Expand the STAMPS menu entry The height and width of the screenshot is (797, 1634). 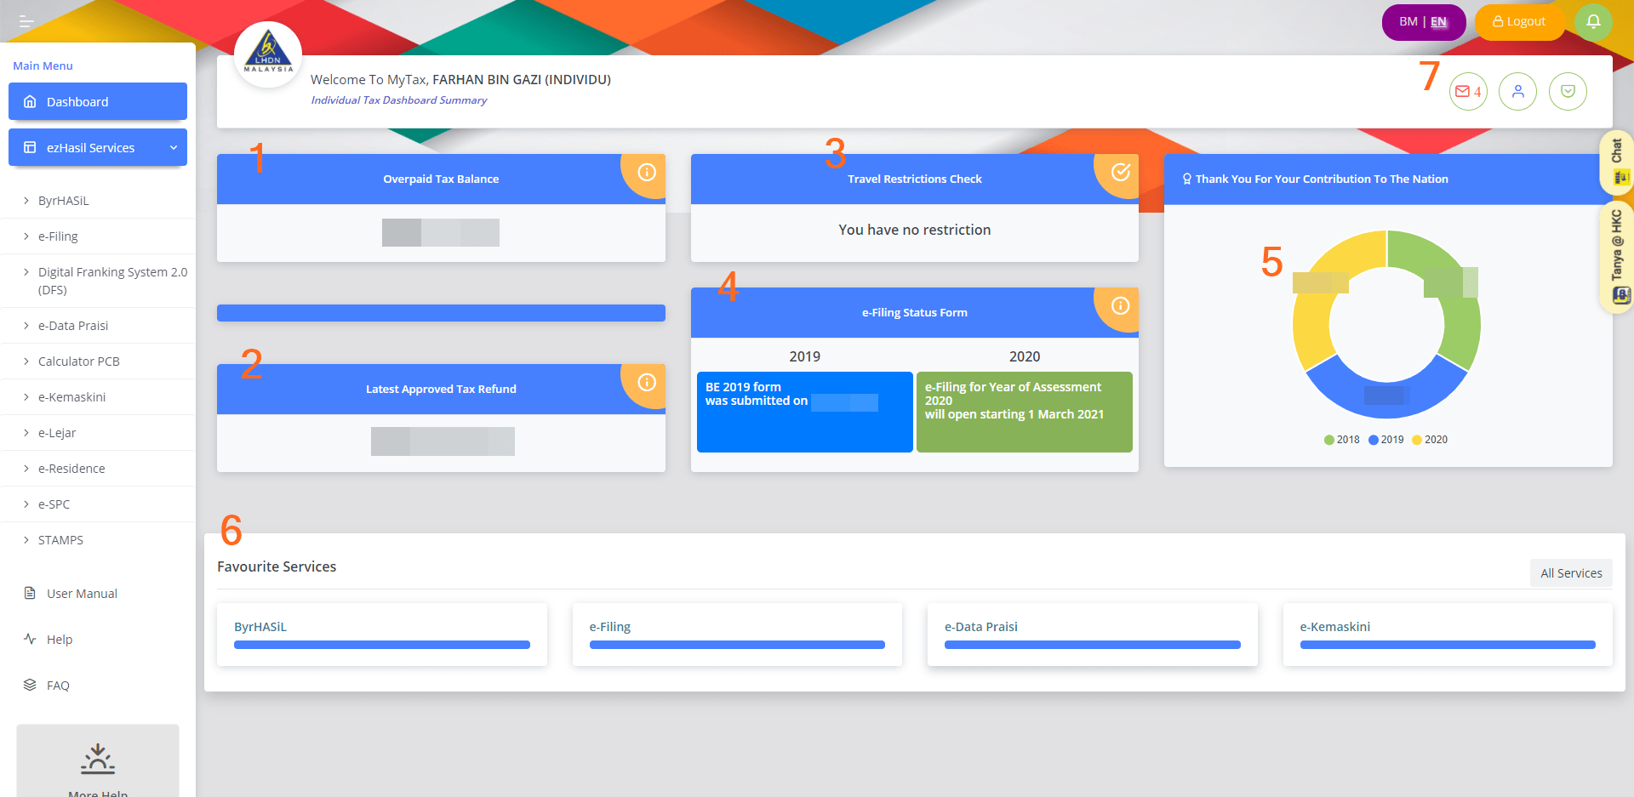pos(60,539)
